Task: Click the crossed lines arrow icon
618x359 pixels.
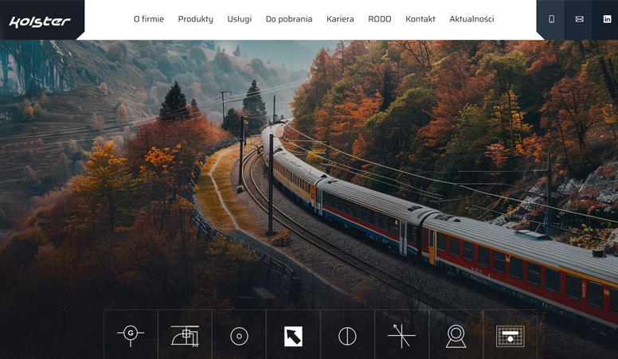Action: point(401,336)
